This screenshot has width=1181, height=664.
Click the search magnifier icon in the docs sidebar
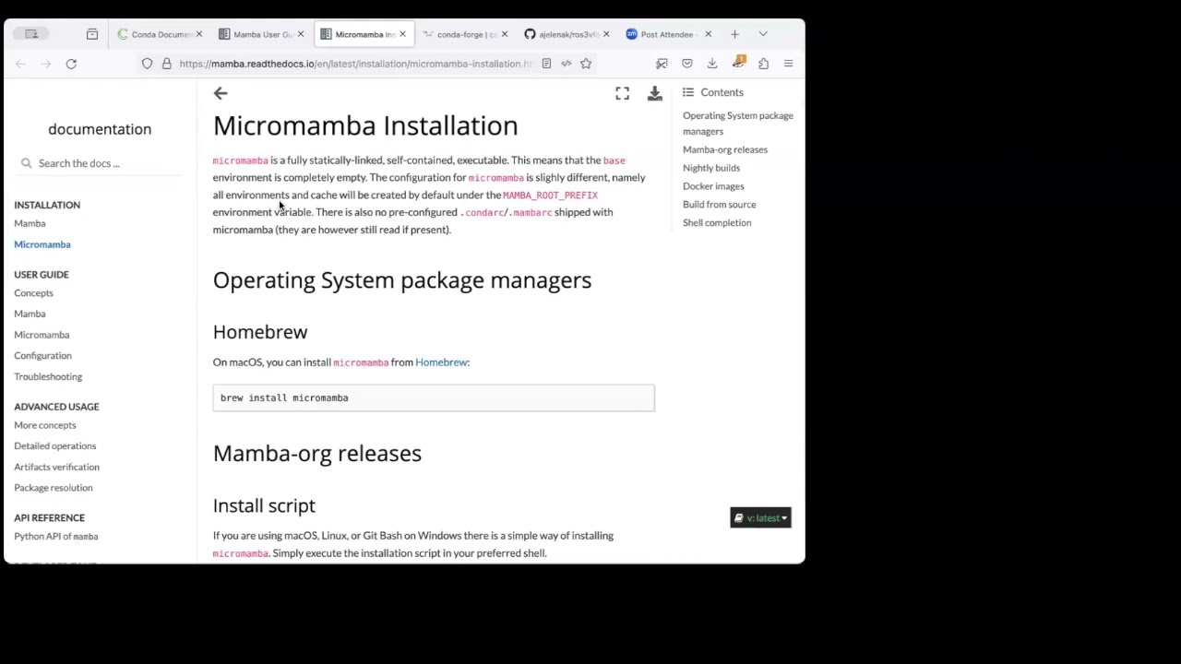tap(26, 163)
